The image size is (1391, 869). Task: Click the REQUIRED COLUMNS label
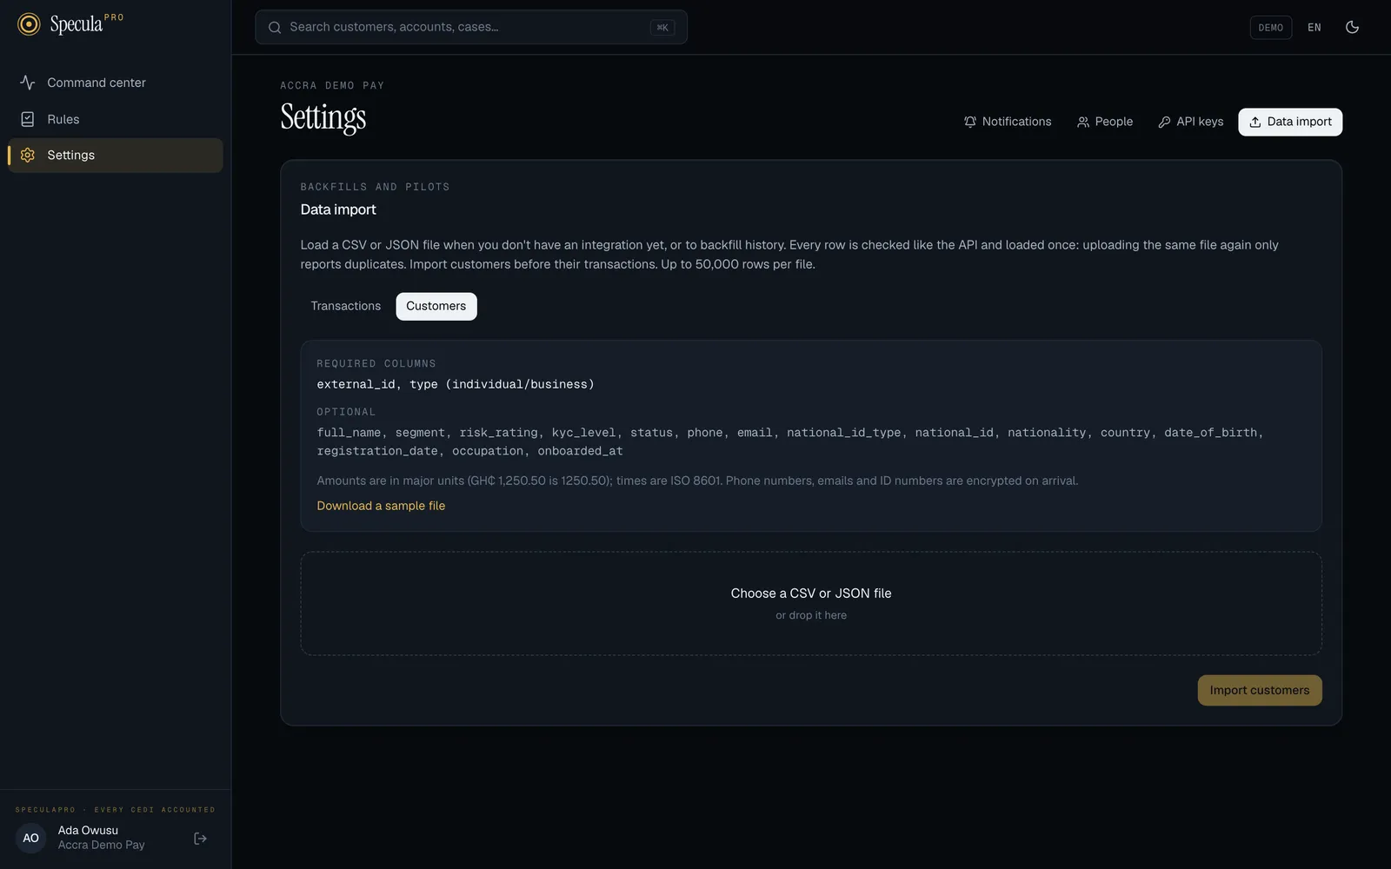tap(376, 364)
